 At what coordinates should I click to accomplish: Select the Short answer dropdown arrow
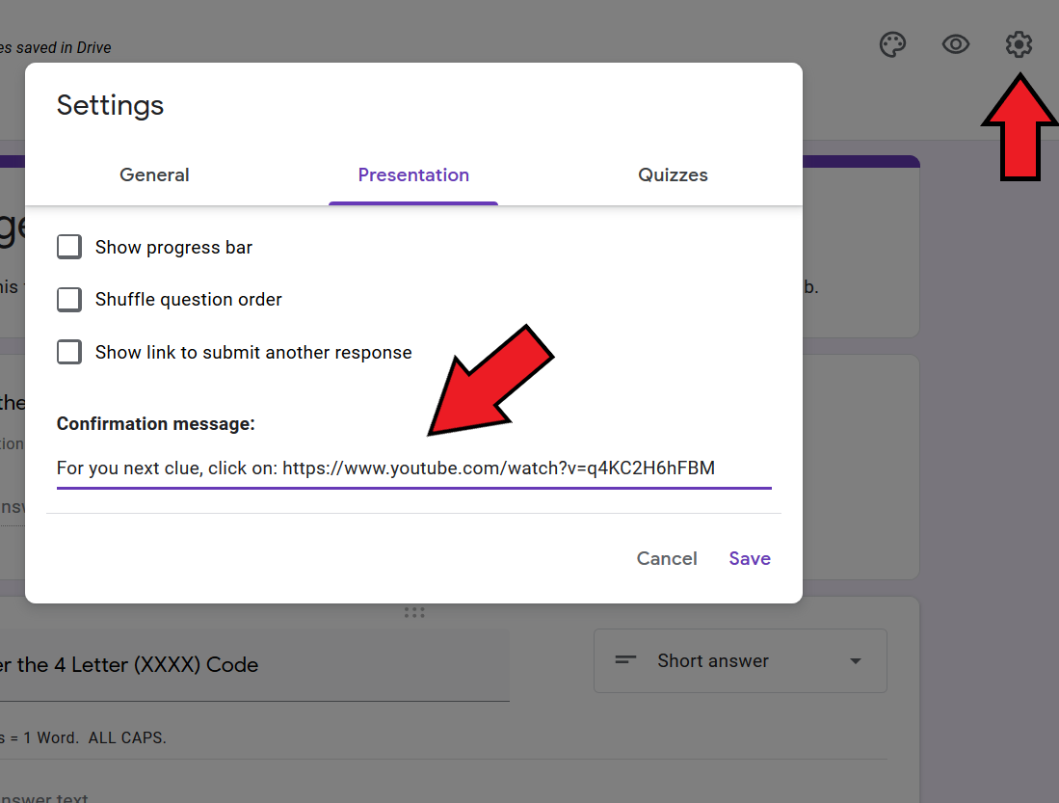[x=854, y=660]
